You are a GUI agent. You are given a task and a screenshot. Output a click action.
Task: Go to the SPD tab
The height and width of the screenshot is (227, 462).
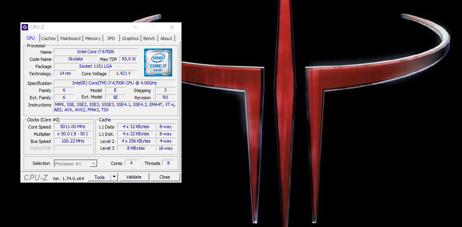pos(111,38)
